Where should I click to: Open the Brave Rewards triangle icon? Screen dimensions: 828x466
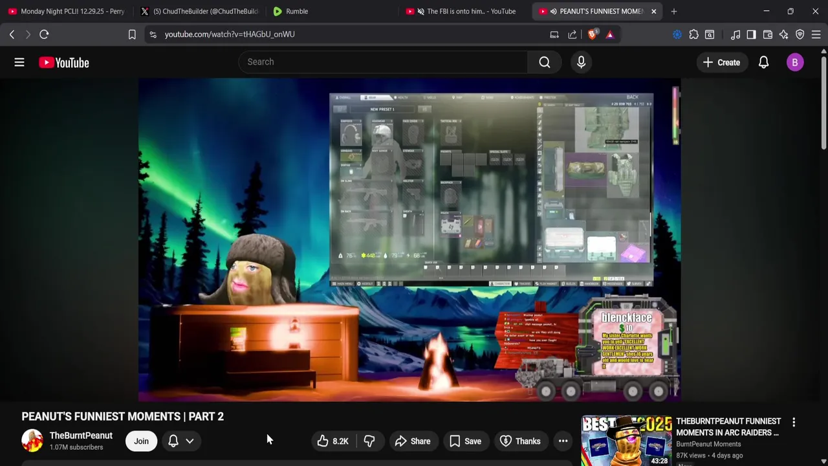tap(610, 34)
